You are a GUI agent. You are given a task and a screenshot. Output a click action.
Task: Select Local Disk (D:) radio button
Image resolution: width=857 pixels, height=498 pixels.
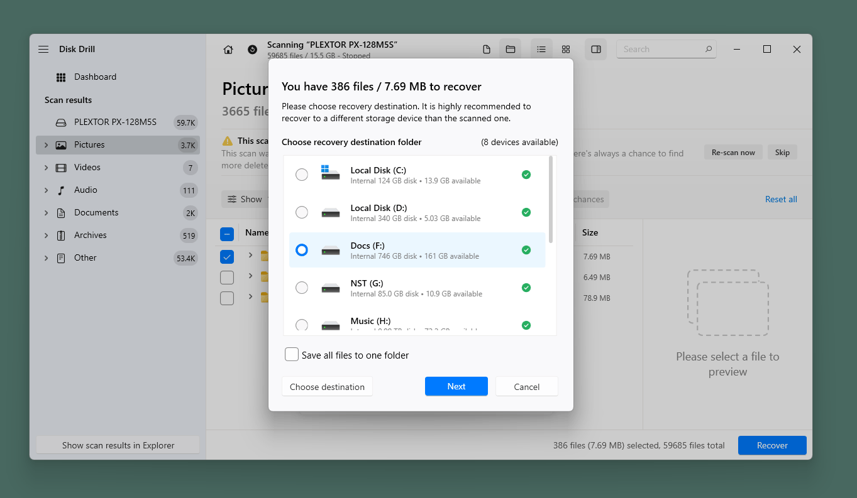coord(302,212)
